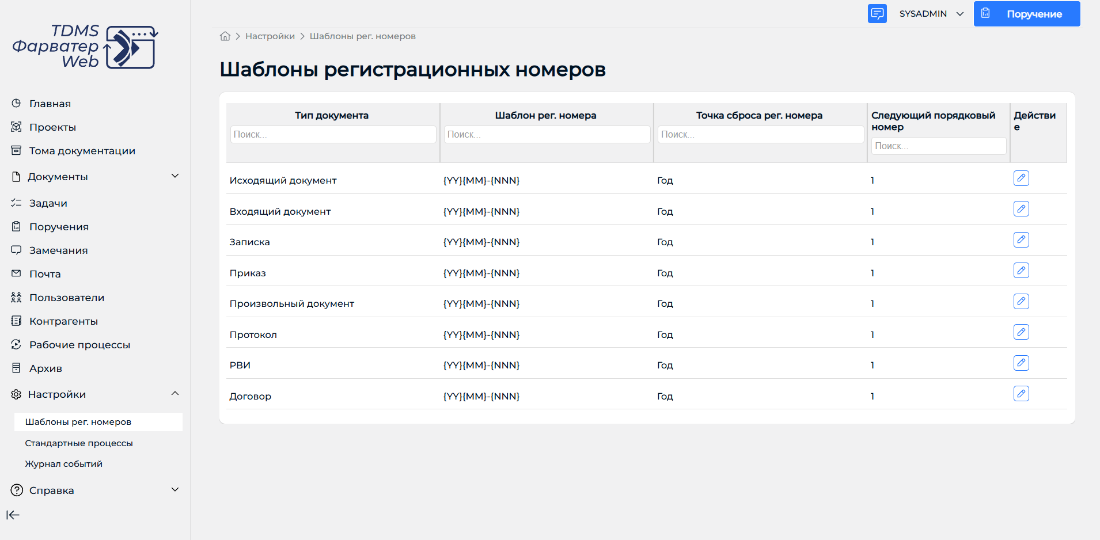
Task: Open Рабочие процессы section
Action: (x=79, y=345)
